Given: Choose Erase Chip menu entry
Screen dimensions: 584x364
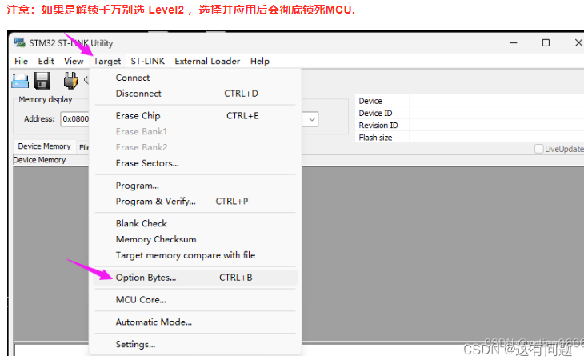Looking at the screenshot, I should click(x=195, y=116).
